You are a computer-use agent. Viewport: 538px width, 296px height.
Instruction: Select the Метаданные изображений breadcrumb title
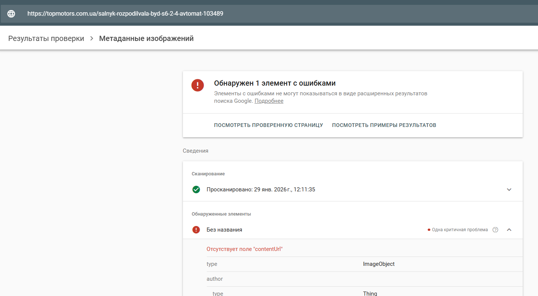(146, 38)
